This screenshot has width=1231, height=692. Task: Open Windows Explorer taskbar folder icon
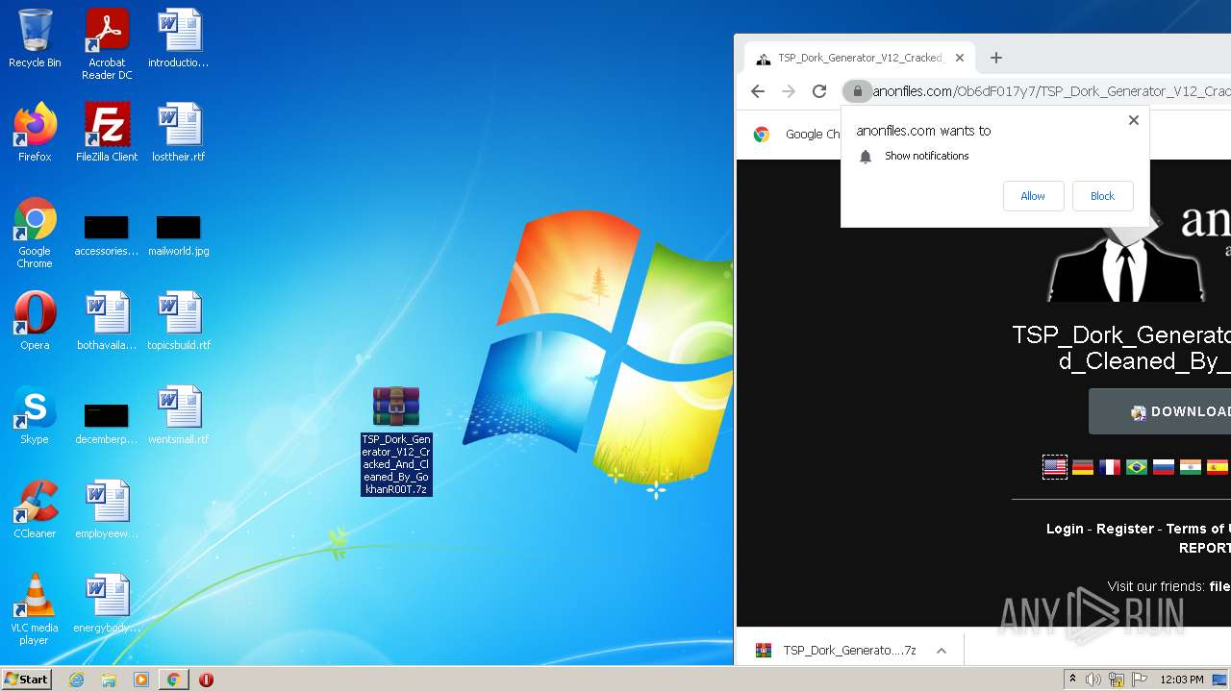[x=109, y=680]
